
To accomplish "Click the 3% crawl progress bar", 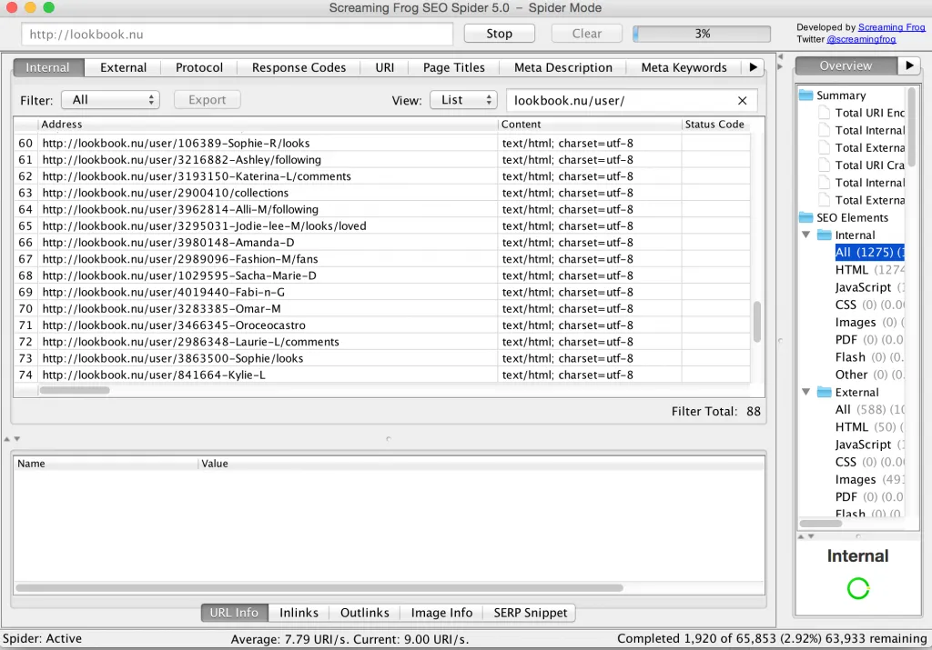I will pyautogui.click(x=702, y=34).
